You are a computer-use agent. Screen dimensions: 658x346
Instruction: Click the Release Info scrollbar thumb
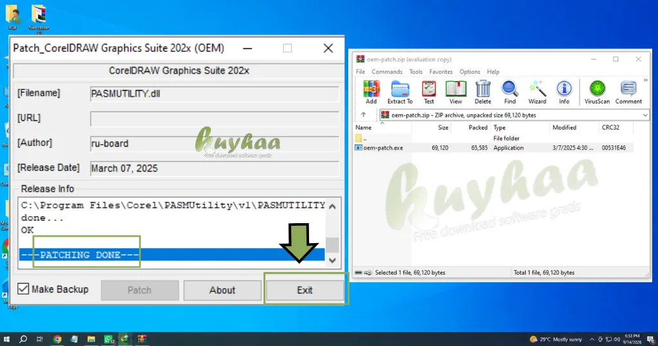coord(332,245)
